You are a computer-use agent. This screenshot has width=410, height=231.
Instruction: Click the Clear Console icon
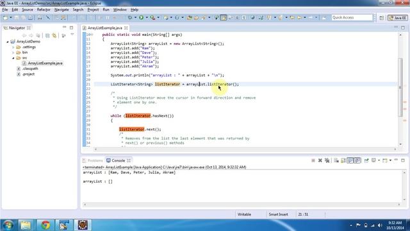click(x=336, y=160)
